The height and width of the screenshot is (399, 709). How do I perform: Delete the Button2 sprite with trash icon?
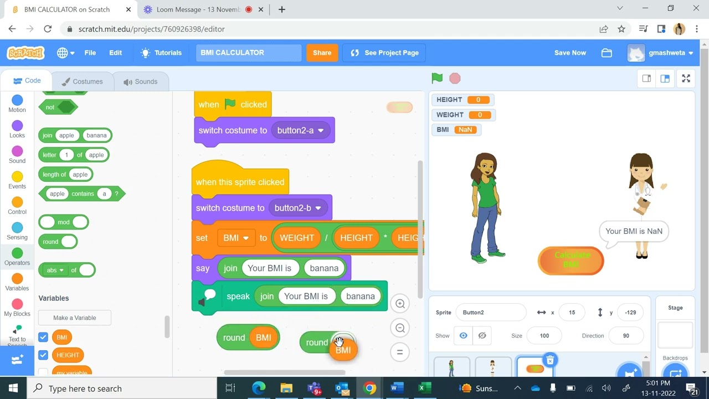[x=550, y=360]
